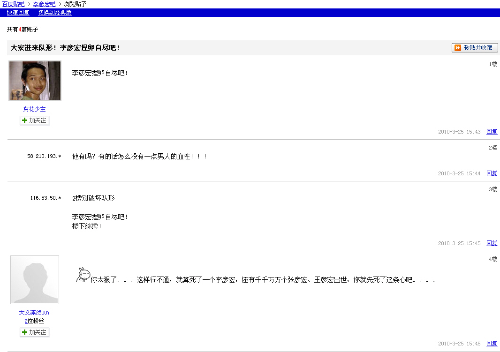Click the 1楼 floor number label

pyautogui.click(x=493, y=64)
